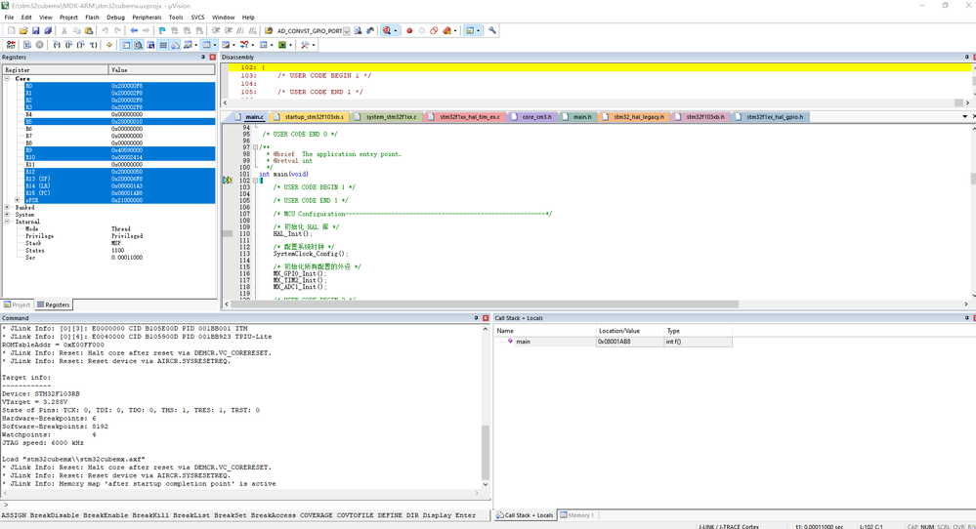Disable all breakpoints with the crossed red circles icon
The height and width of the screenshot is (529, 976).
(434, 30)
